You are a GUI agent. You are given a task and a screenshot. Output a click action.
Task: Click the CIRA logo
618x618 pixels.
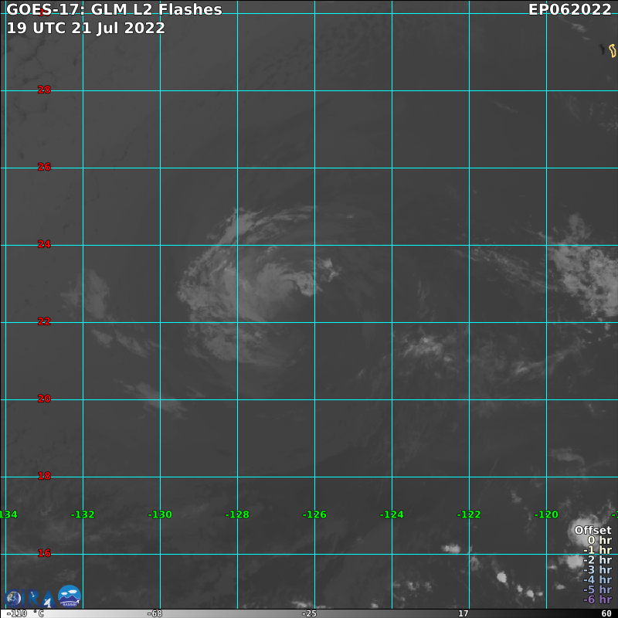coord(29,598)
